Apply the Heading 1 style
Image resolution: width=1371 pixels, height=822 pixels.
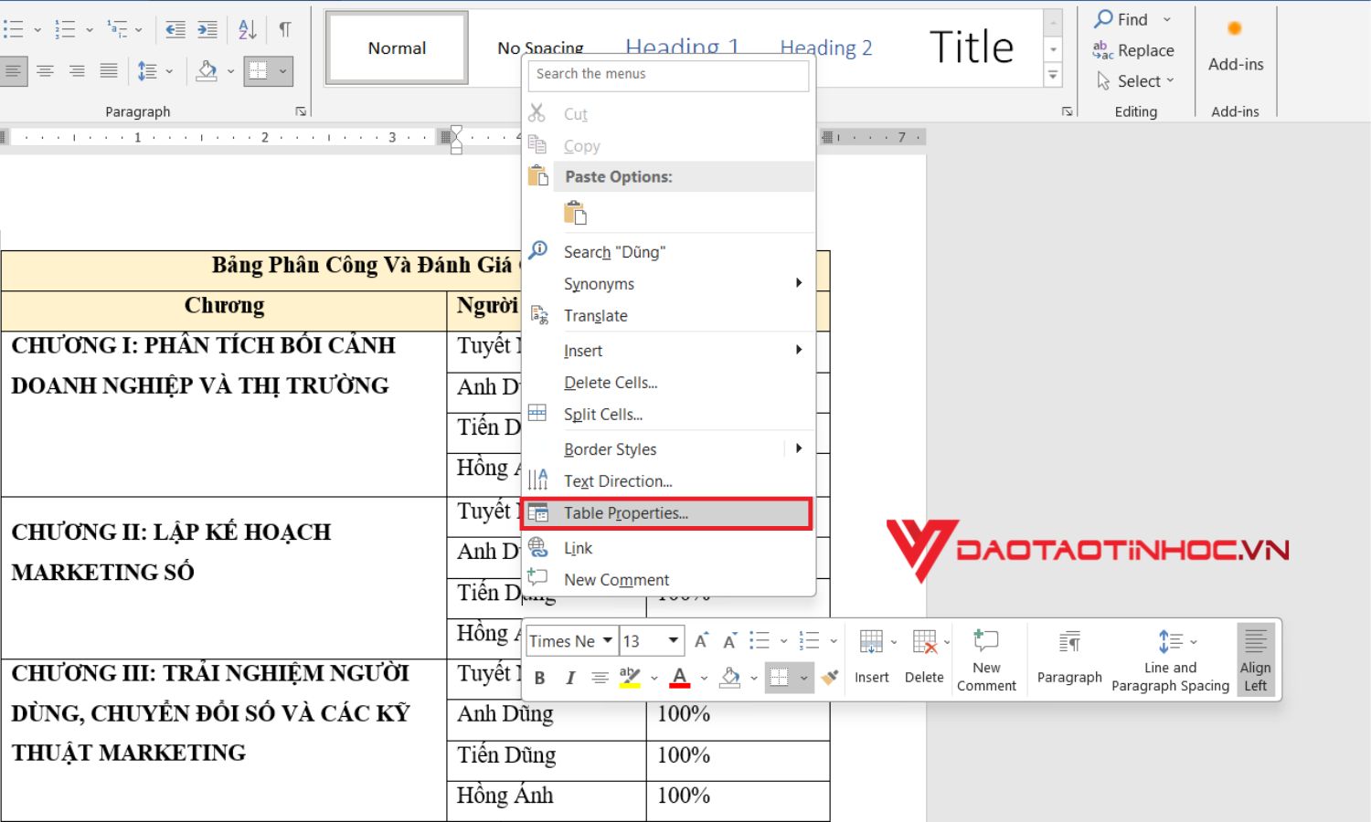coord(683,46)
